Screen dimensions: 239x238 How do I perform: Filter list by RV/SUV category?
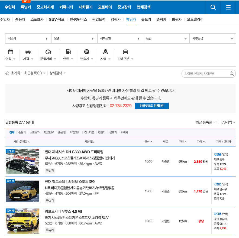[49, 132]
